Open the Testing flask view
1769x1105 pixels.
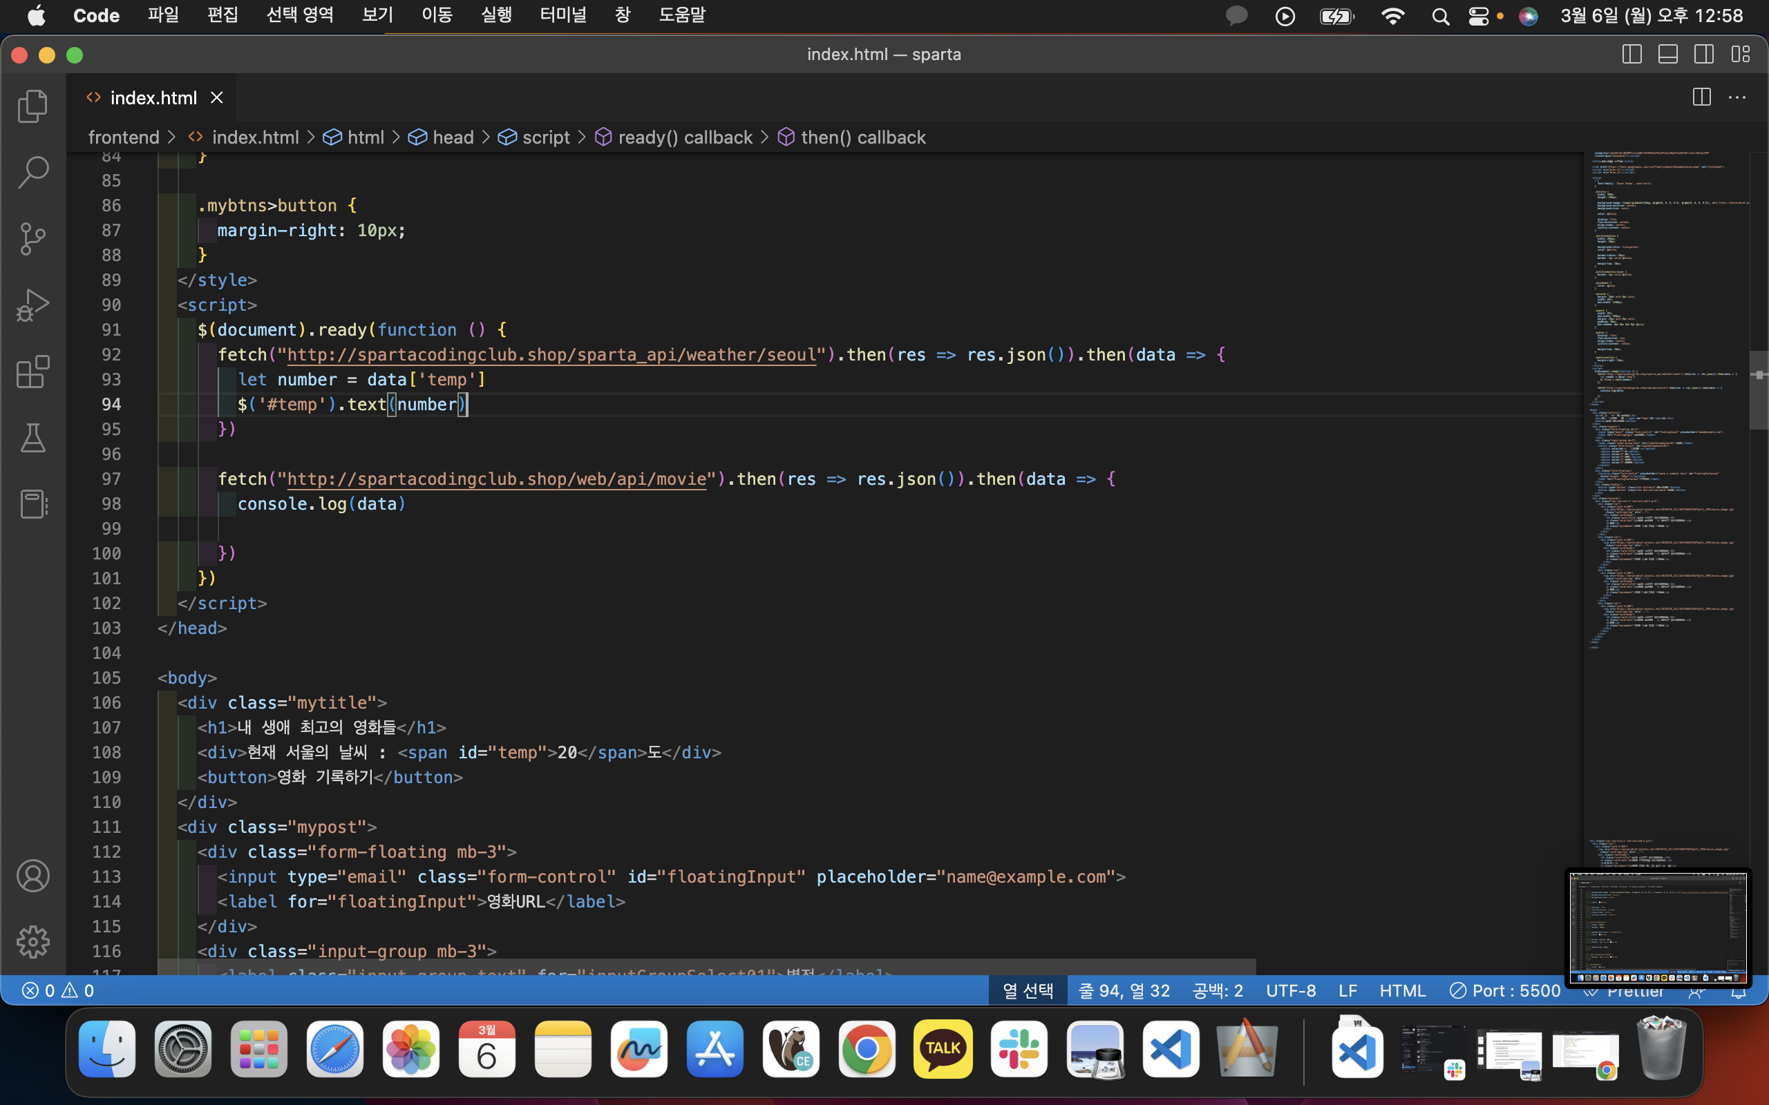pos(33,438)
